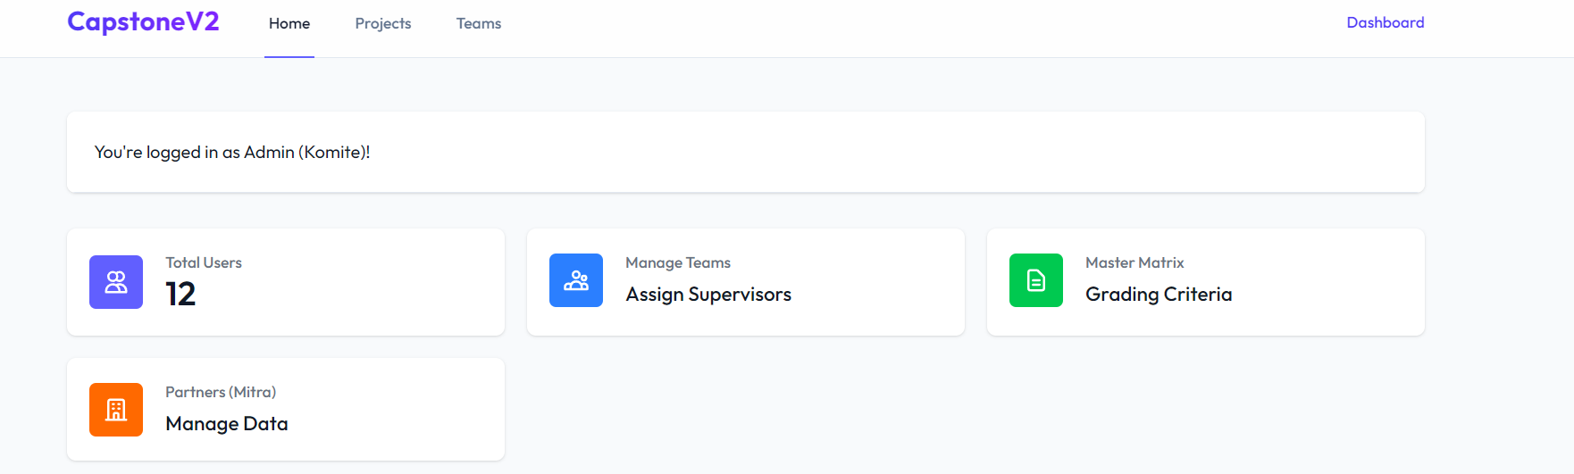Click the CapstoneV2 logo

[143, 22]
